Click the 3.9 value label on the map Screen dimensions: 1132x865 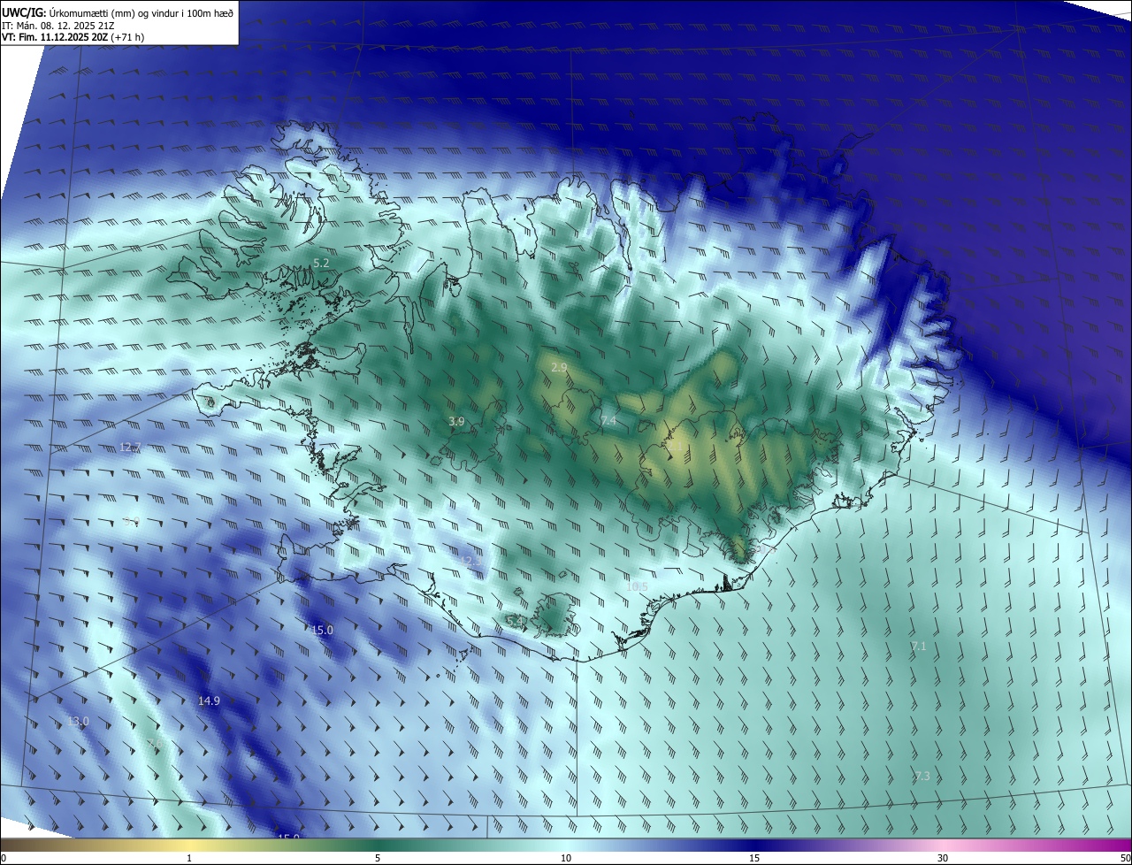point(456,422)
